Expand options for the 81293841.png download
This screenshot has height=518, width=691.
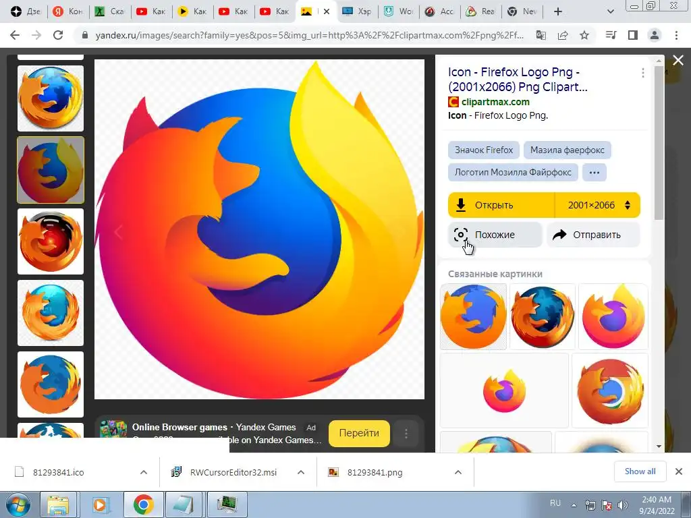(458, 472)
